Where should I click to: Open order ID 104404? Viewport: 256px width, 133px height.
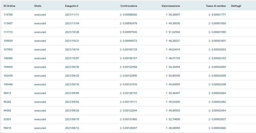[x=8, y=67]
